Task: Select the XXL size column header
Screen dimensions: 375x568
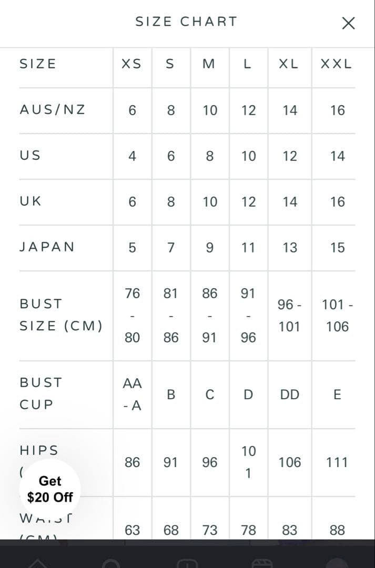Action: click(x=337, y=64)
